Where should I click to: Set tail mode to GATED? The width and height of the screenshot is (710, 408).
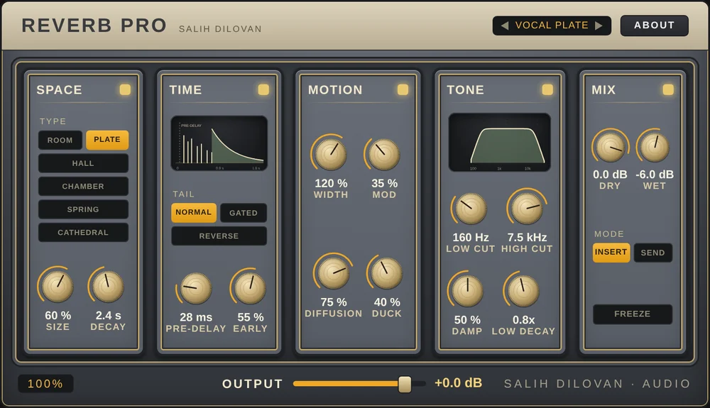tap(243, 213)
